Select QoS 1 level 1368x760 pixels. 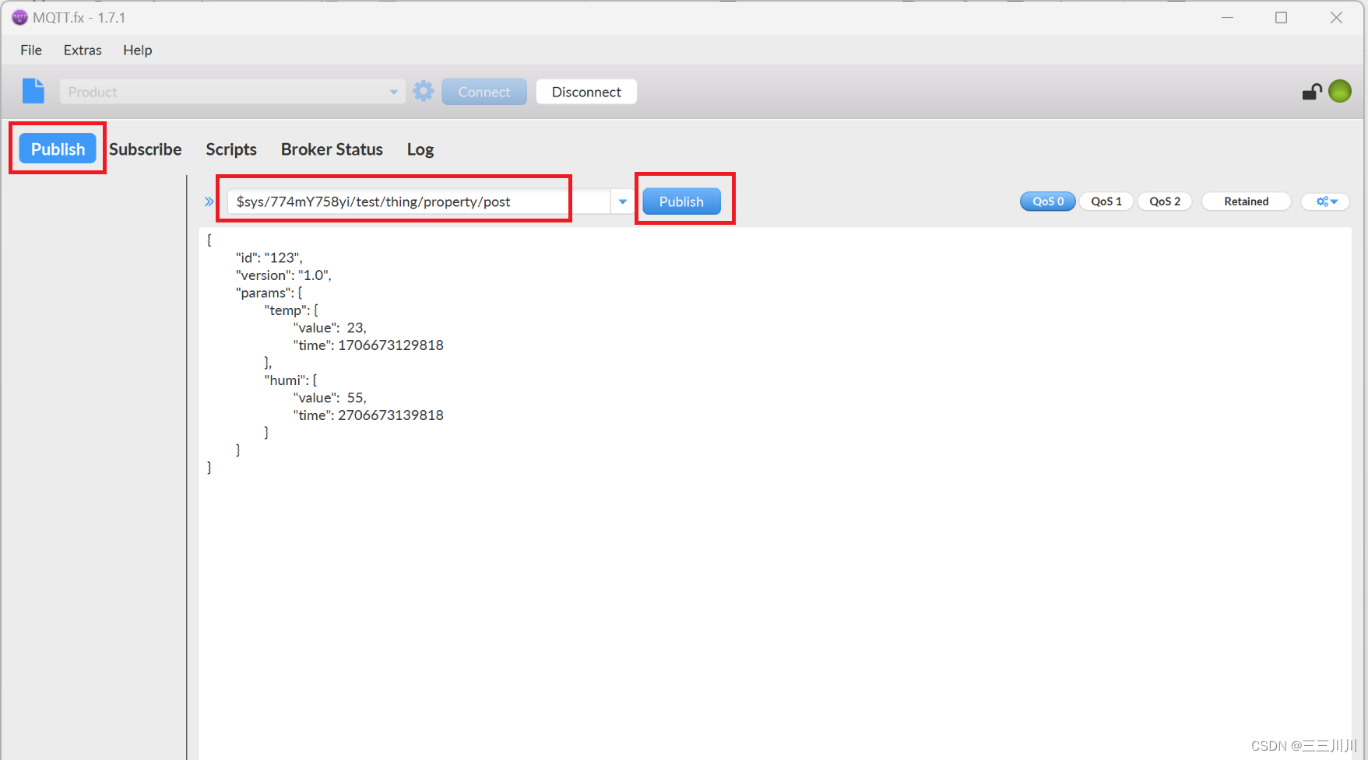(1106, 201)
